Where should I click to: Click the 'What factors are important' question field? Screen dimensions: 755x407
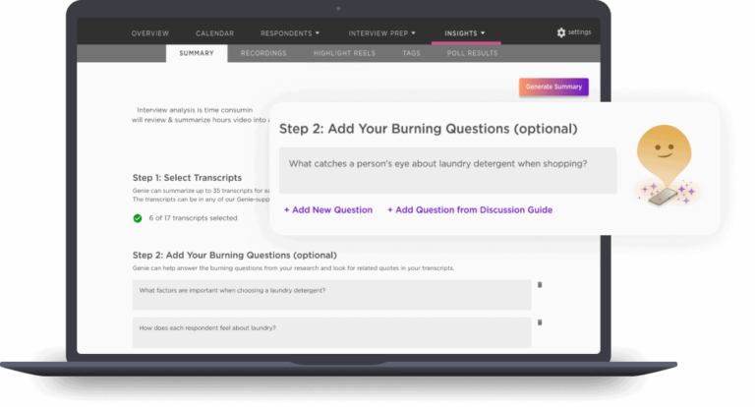pos(331,291)
